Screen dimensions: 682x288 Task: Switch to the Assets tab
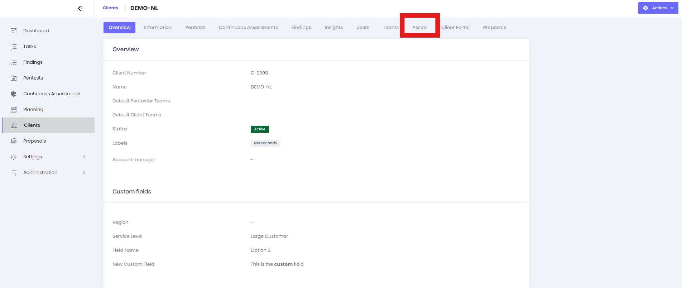420,28
